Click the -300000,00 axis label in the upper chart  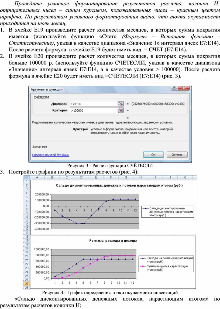[x=41, y=223]
